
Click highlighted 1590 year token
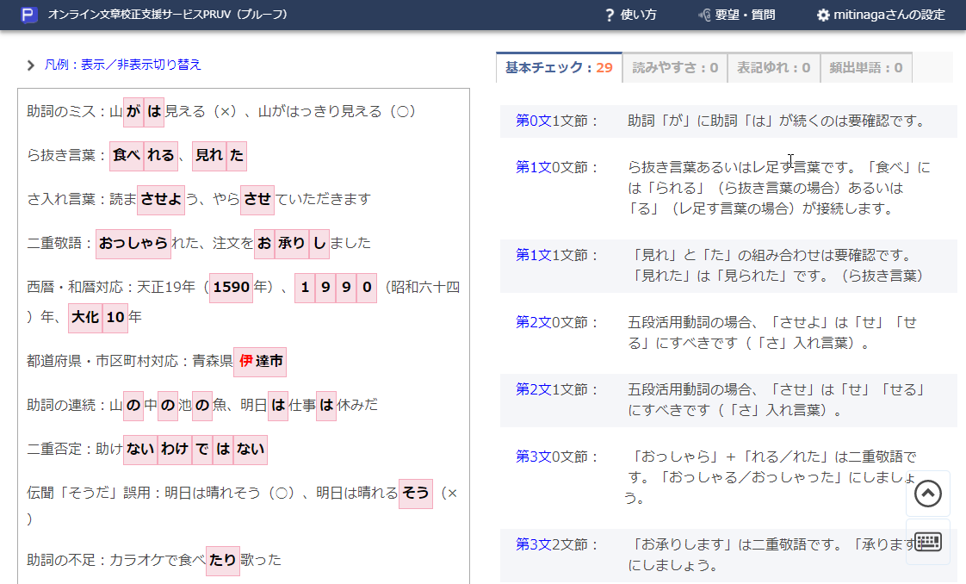[x=231, y=287]
